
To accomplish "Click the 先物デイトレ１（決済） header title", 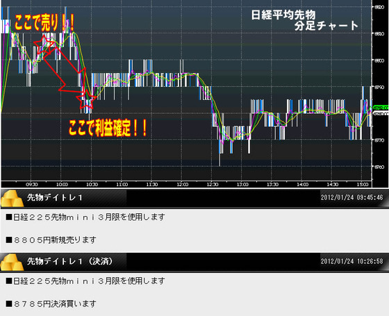I will [70, 261].
